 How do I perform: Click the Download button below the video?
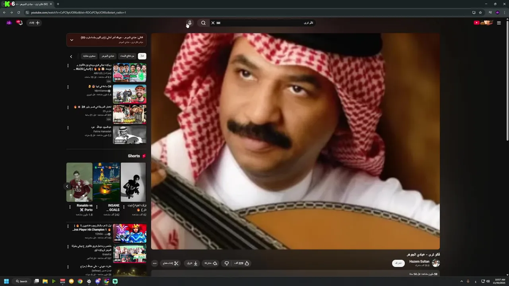192,263
